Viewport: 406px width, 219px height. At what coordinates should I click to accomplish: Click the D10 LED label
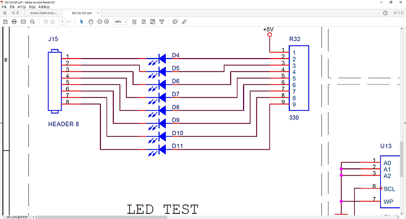point(178,133)
